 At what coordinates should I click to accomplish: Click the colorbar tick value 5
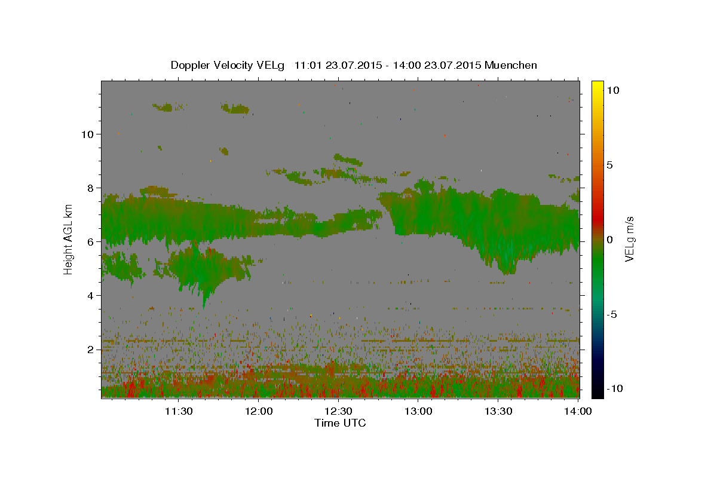[609, 165]
